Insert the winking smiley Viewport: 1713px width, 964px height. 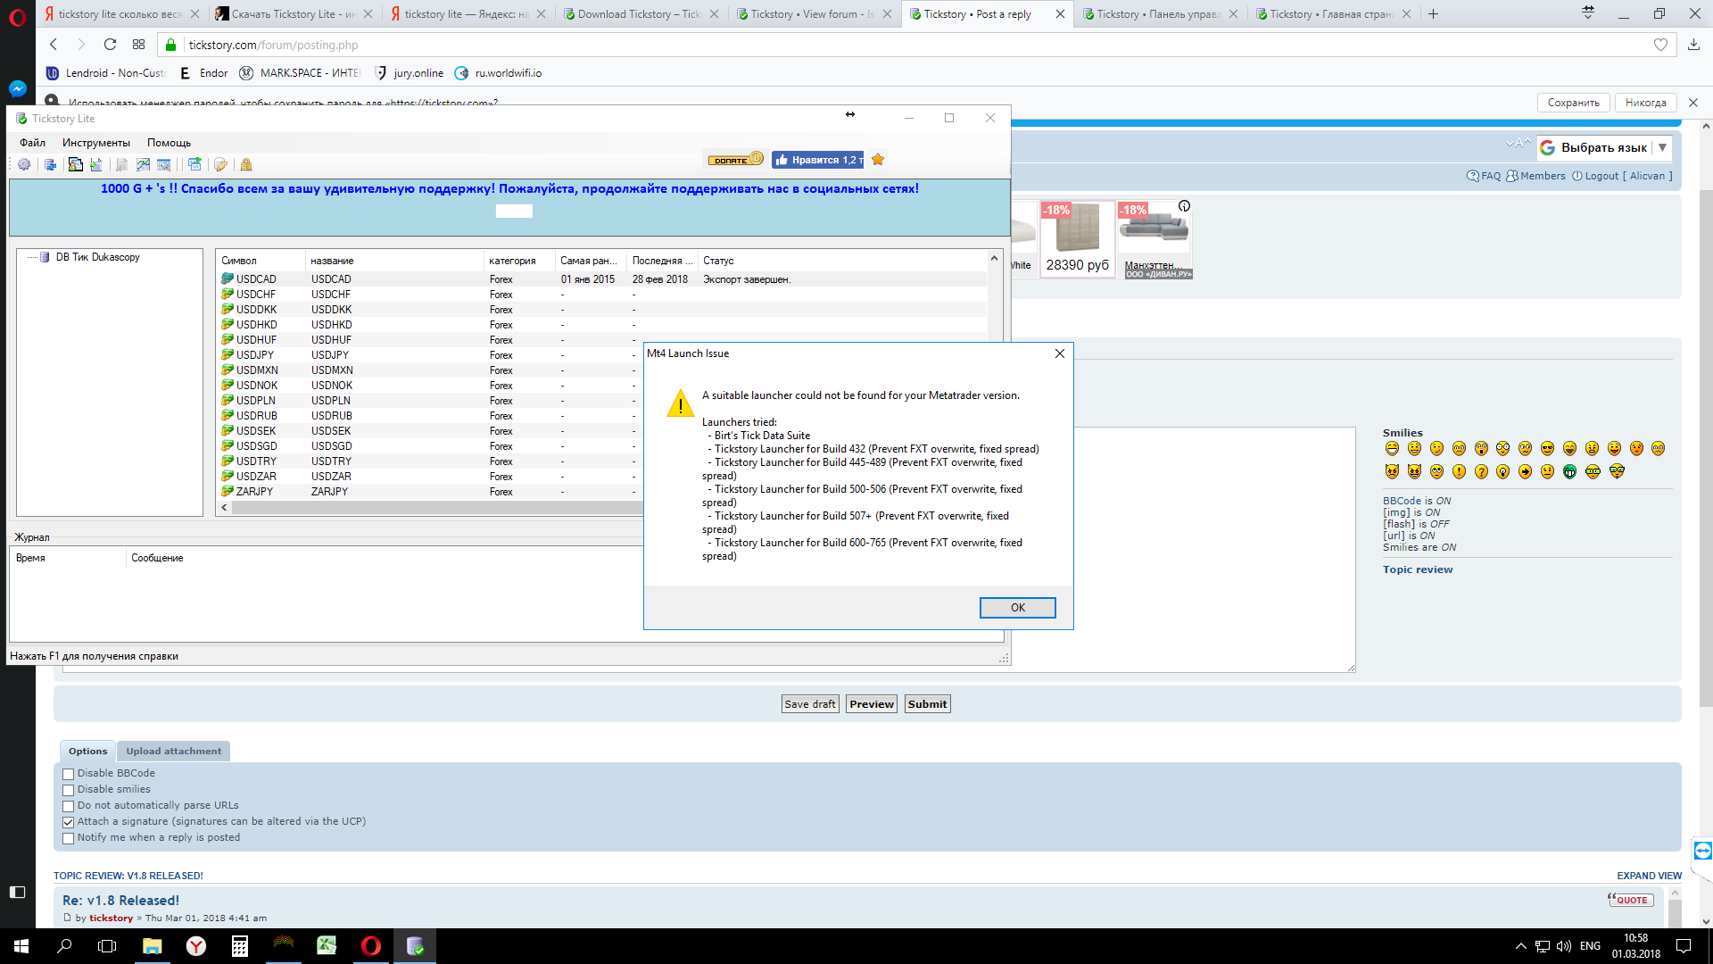[1436, 449]
